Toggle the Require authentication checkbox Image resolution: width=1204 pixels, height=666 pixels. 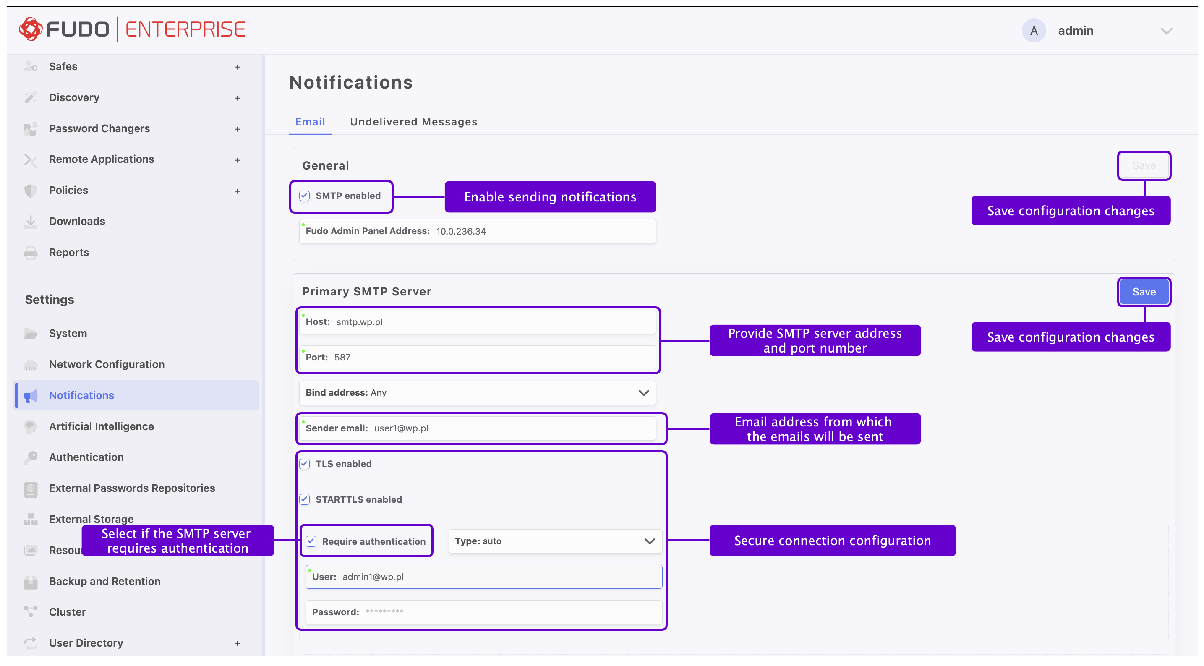[x=311, y=541]
